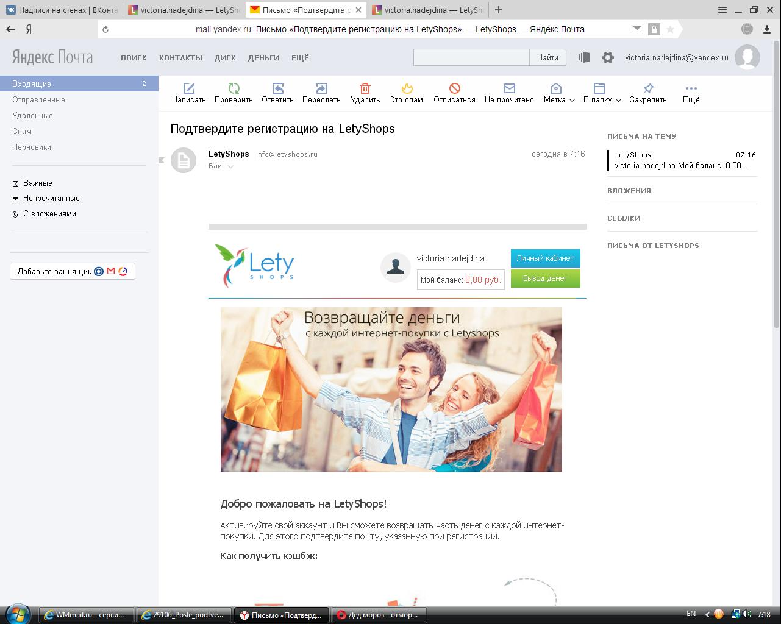Click the volume icon in system tray
781x624 pixels.
pos(747,614)
